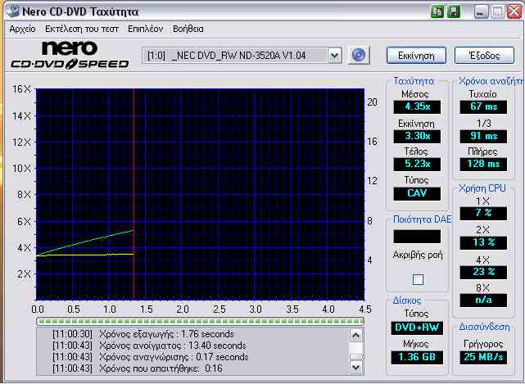The width and height of the screenshot is (525, 384).
Task: Click log line Χρόνος εξαγωγής 1.76 seconds
Action: click(x=143, y=334)
